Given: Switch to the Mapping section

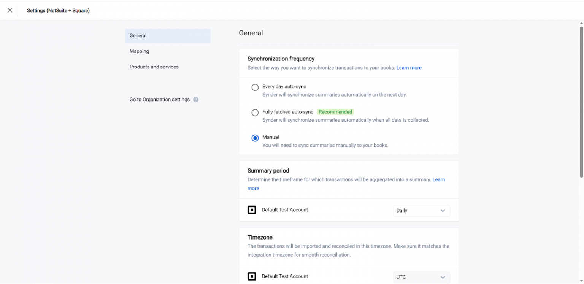Looking at the screenshot, I should pos(139,51).
